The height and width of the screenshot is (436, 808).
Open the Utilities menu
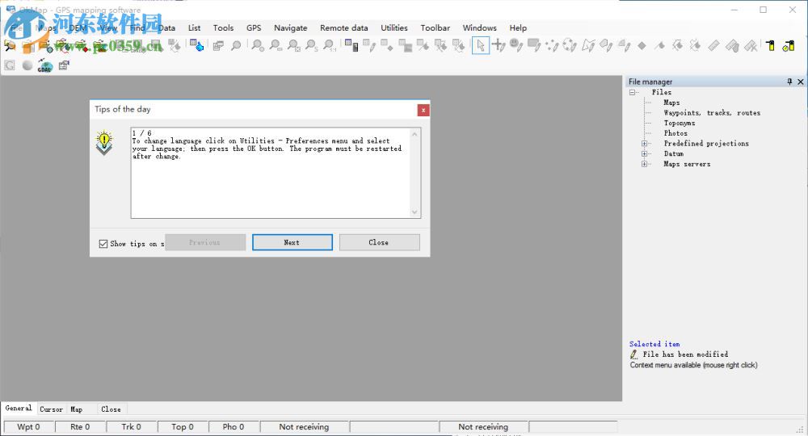point(394,27)
